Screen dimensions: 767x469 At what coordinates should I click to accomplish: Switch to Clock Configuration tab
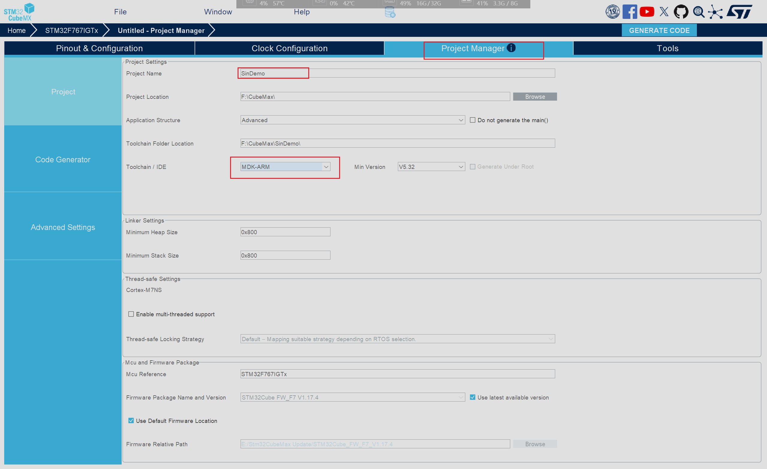[x=289, y=48]
